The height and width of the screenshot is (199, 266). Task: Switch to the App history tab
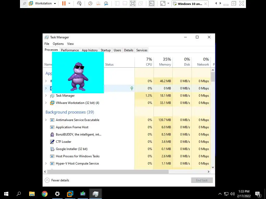[x=90, y=50]
